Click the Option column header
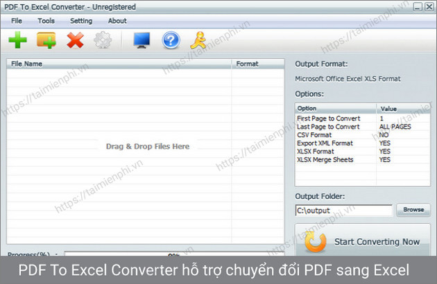Viewport: 437px width, 284px height. tap(336, 108)
